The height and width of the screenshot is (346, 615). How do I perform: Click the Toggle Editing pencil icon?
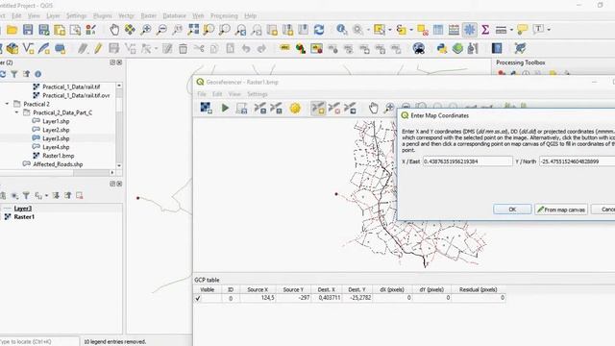tap(98, 49)
